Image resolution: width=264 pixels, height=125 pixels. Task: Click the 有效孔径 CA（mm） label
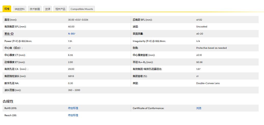(17, 69)
